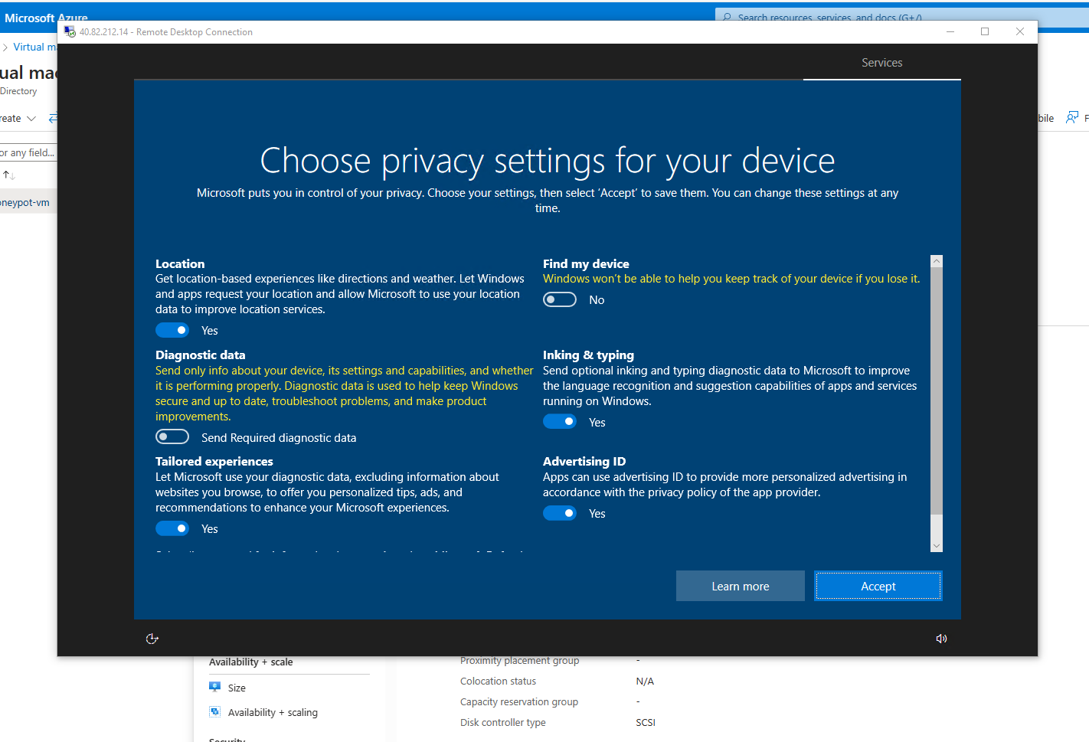The image size is (1089, 742).
Task: Click the Accept button
Action: click(878, 586)
